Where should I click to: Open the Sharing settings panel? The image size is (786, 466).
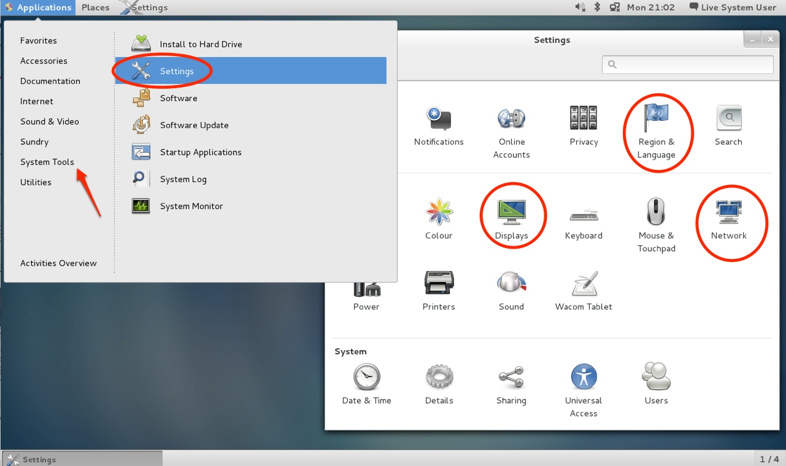click(511, 385)
